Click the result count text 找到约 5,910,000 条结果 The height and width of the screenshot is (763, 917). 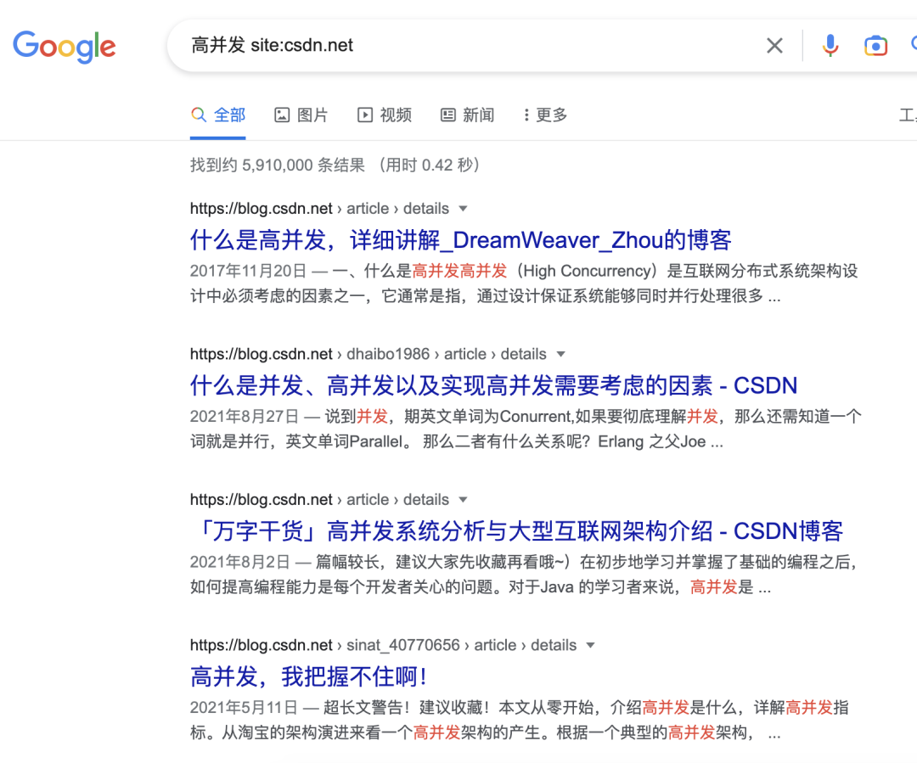277,166
